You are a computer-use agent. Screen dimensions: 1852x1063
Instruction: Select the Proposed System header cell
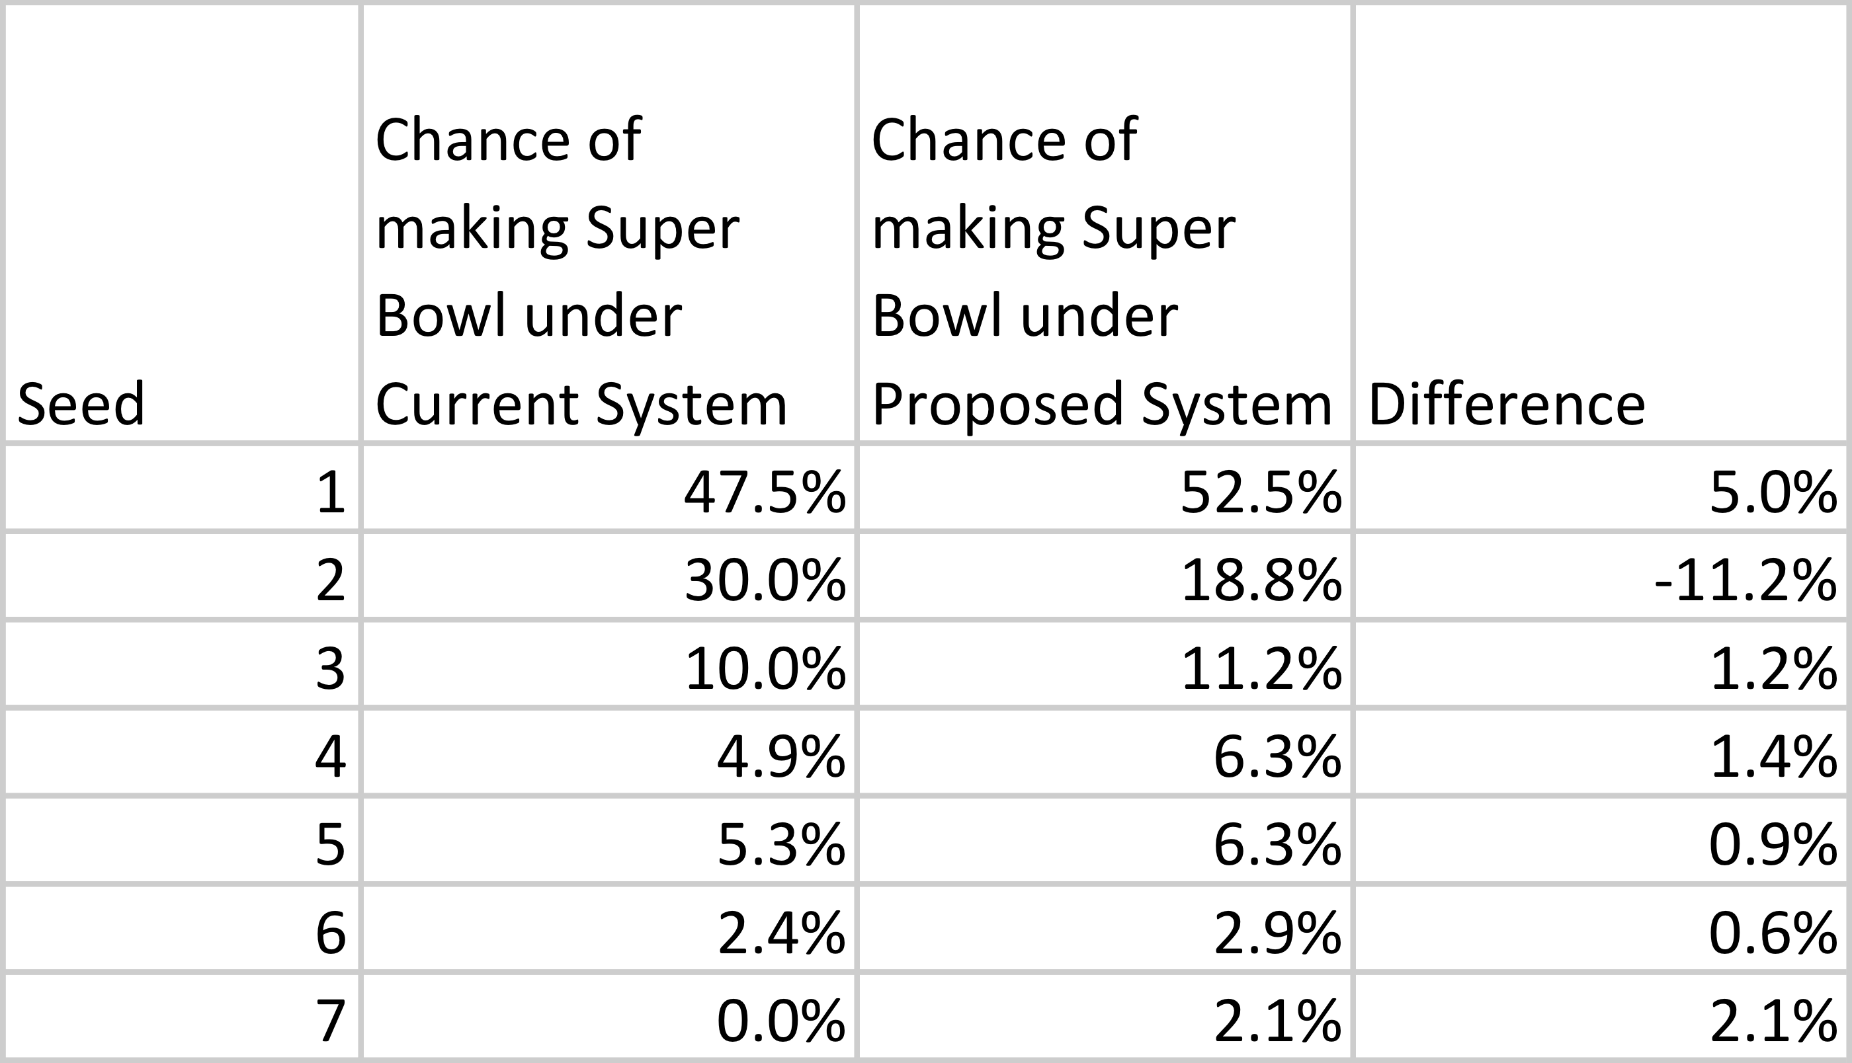[1104, 223]
